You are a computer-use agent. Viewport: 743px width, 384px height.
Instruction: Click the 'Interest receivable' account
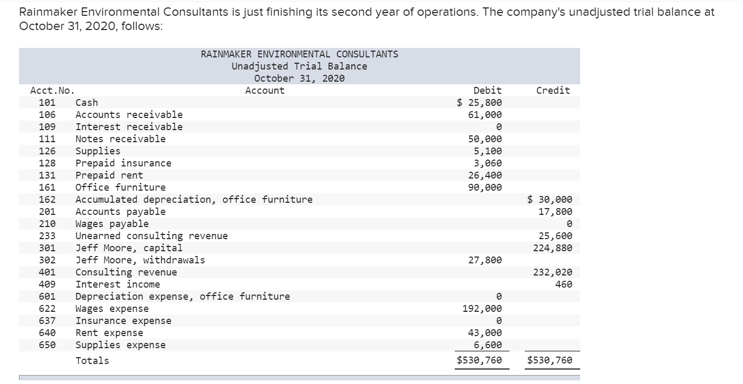point(129,126)
